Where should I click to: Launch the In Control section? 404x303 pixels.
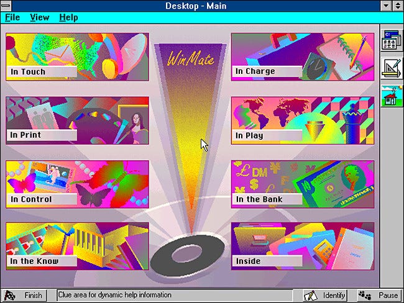tap(77, 184)
